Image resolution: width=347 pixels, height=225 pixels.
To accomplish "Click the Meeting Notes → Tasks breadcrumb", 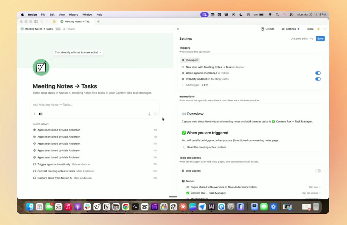I will 37,29.
